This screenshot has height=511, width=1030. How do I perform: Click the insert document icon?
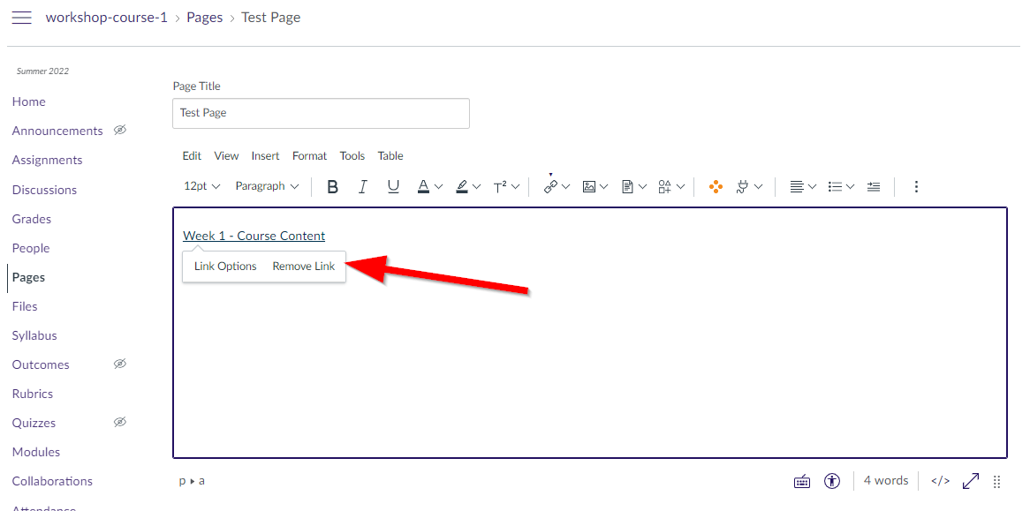[627, 187]
